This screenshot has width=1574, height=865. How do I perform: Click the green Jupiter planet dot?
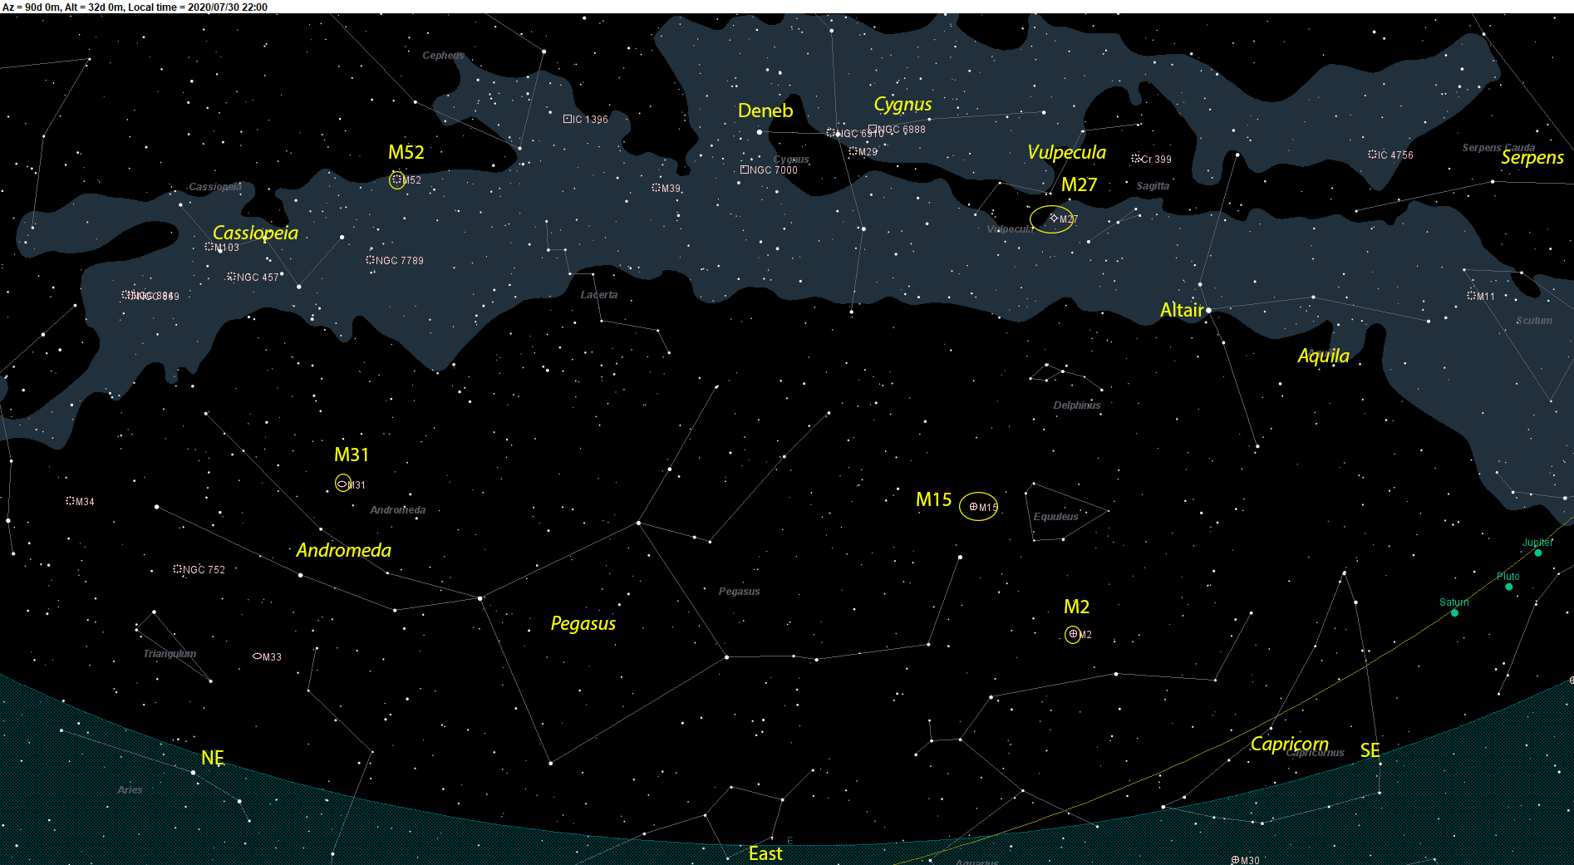[1538, 553]
